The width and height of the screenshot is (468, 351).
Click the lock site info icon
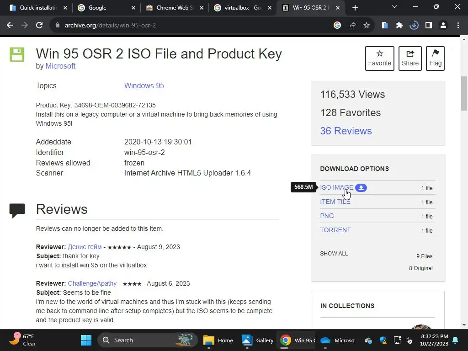click(57, 26)
